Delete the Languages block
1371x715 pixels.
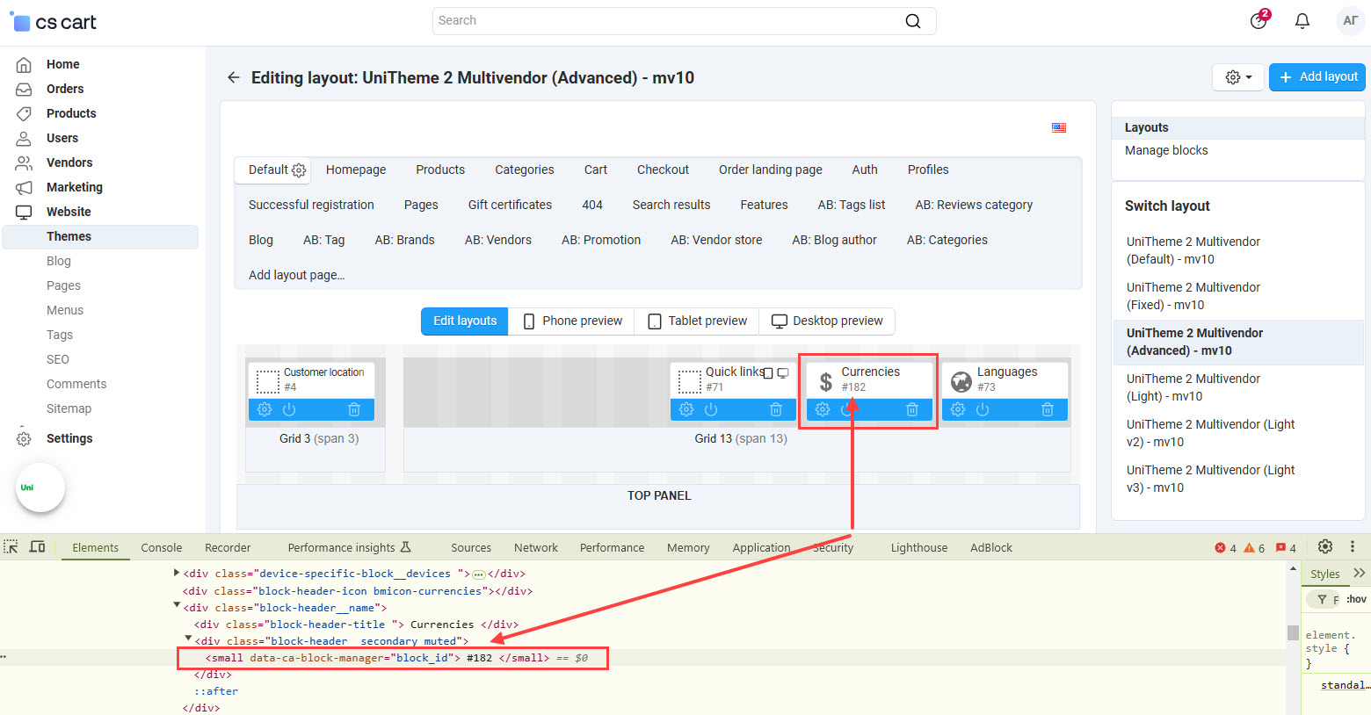tap(1048, 409)
